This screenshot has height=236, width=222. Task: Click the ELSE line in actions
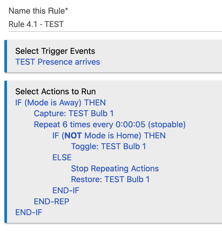pos(62,157)
